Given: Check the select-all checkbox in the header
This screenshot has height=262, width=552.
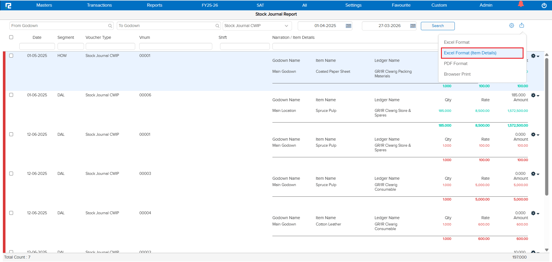Looking at the screenshot, I should pos(11,37).
